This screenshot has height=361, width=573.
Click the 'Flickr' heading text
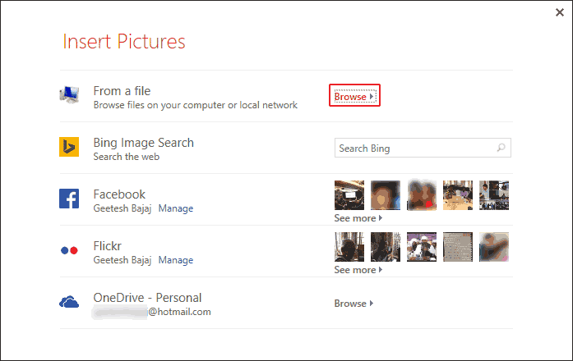pyautogui.click(x=107, y=246)
